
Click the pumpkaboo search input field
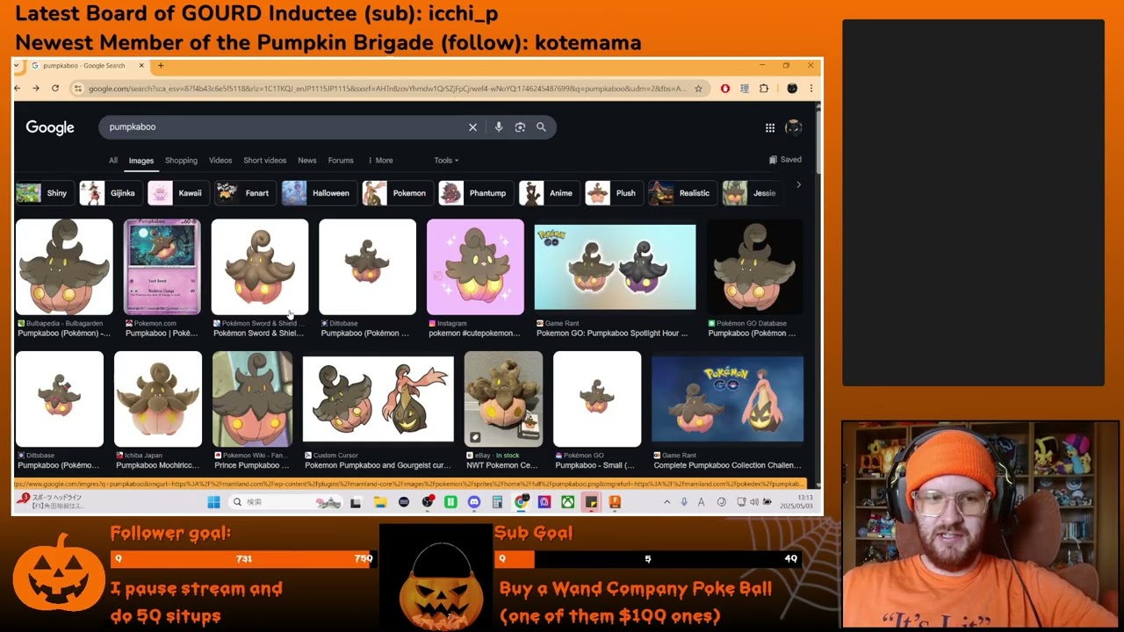coord(285,127)
